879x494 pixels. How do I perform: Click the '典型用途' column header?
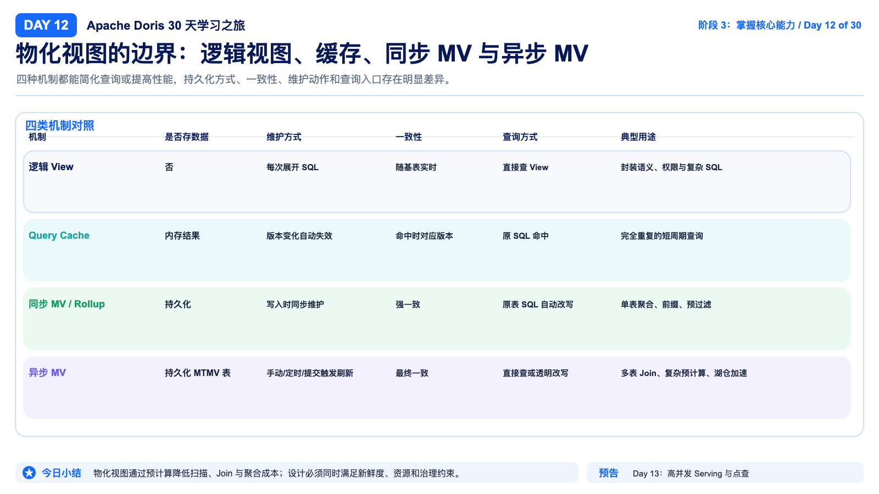coord(638,137)
